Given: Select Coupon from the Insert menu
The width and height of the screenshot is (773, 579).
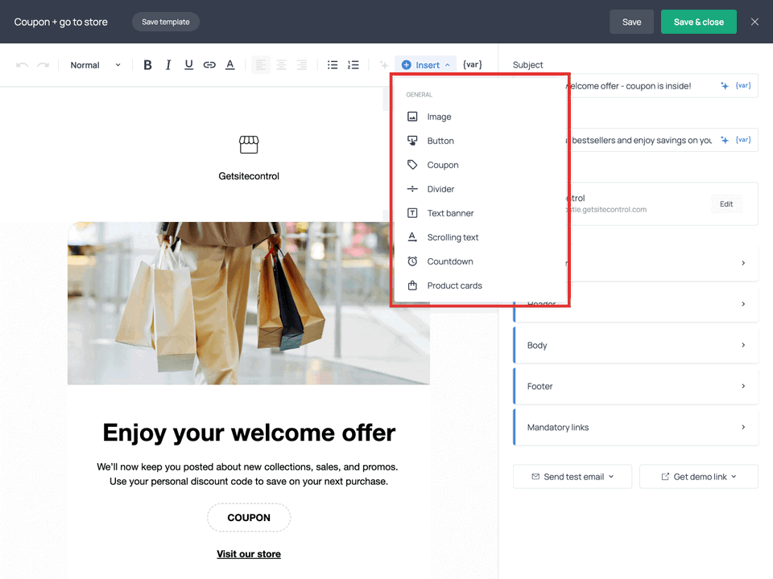Looking at the screenshot, I should tap(441, 164).
